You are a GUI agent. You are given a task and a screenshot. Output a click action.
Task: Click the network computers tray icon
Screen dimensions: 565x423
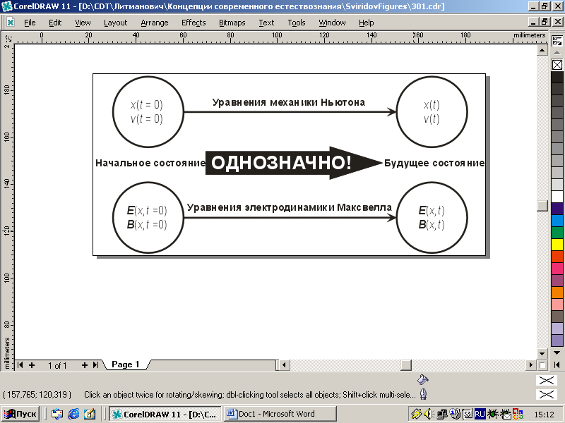click(442, 414)
